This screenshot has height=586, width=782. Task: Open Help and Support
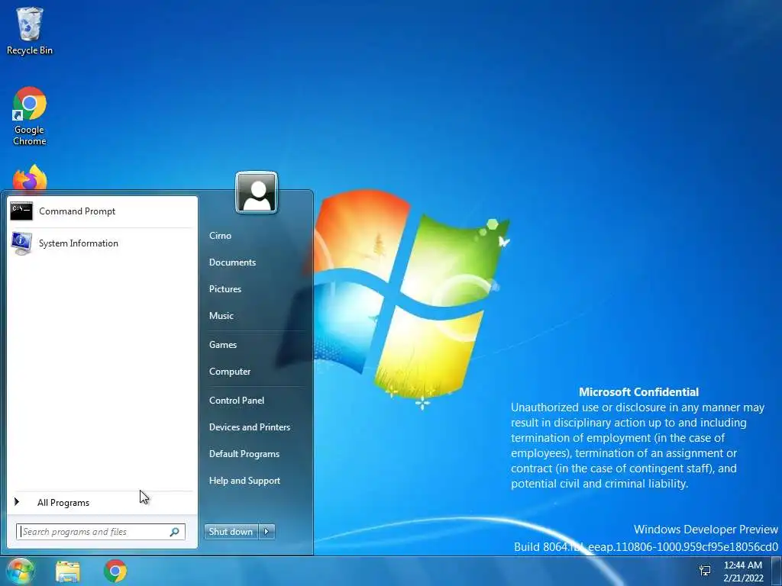(x=245, y=481)
